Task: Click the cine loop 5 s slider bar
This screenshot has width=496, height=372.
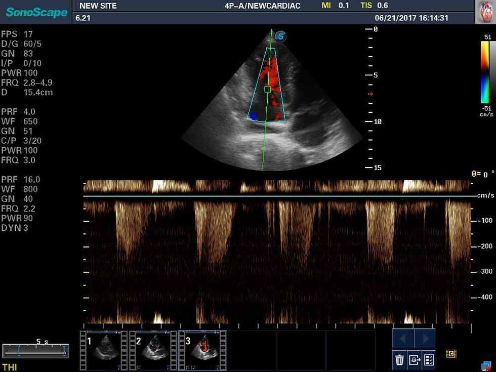Action: (x=35, y=351)
